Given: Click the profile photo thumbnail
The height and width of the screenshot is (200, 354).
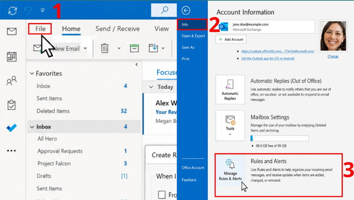Looking at the screenshot, I should [333, 36].
